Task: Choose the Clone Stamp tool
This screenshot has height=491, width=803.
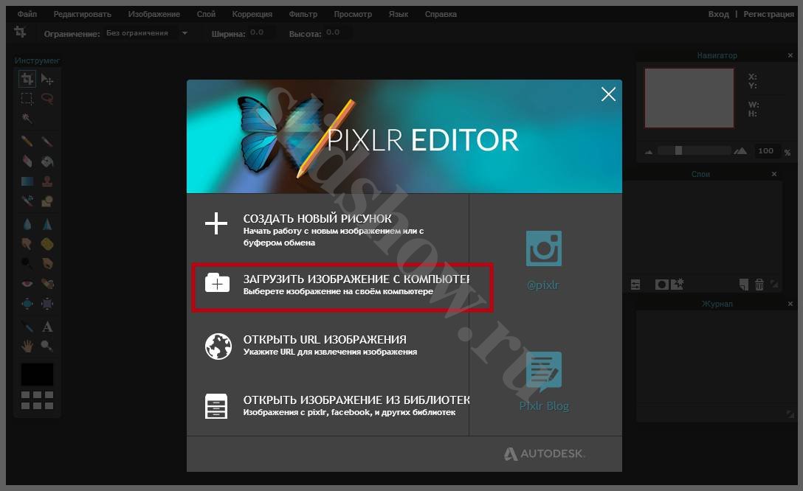Action: point(47,181)
